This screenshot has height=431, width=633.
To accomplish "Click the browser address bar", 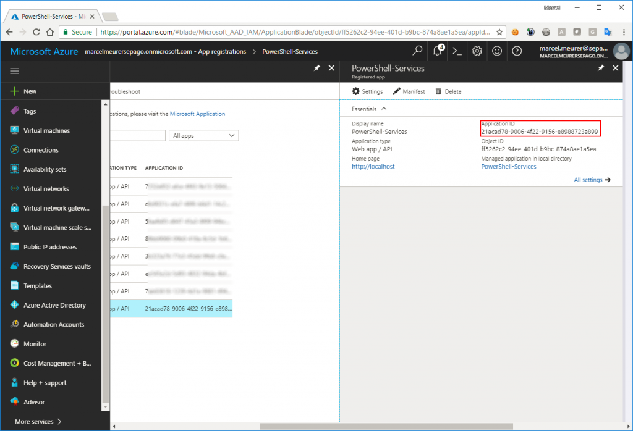I will (x=283, y=32).
